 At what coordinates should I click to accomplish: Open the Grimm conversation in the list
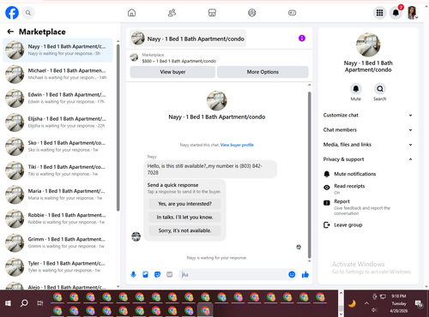(57, 242)
